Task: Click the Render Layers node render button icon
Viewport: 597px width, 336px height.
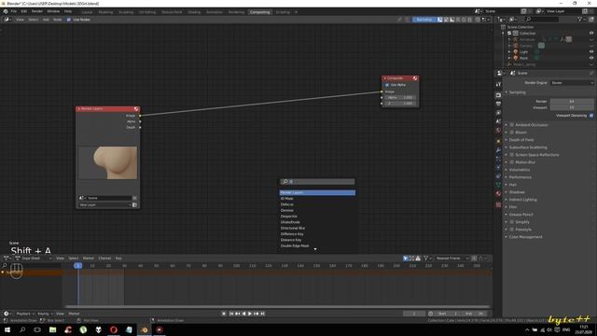Action: [134, 205]
